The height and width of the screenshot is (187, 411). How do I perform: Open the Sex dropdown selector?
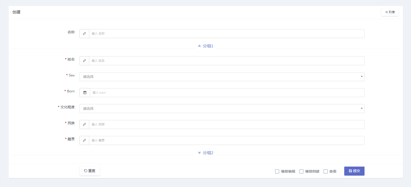click(x=222, y=77)
